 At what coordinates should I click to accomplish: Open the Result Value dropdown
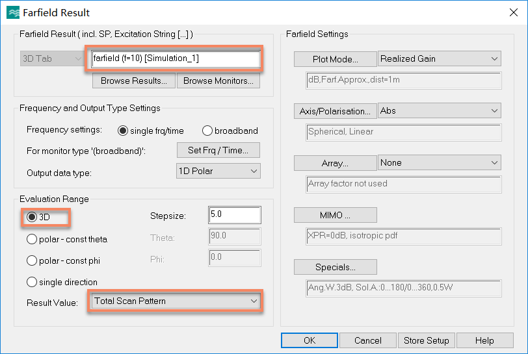click(175, 301)
